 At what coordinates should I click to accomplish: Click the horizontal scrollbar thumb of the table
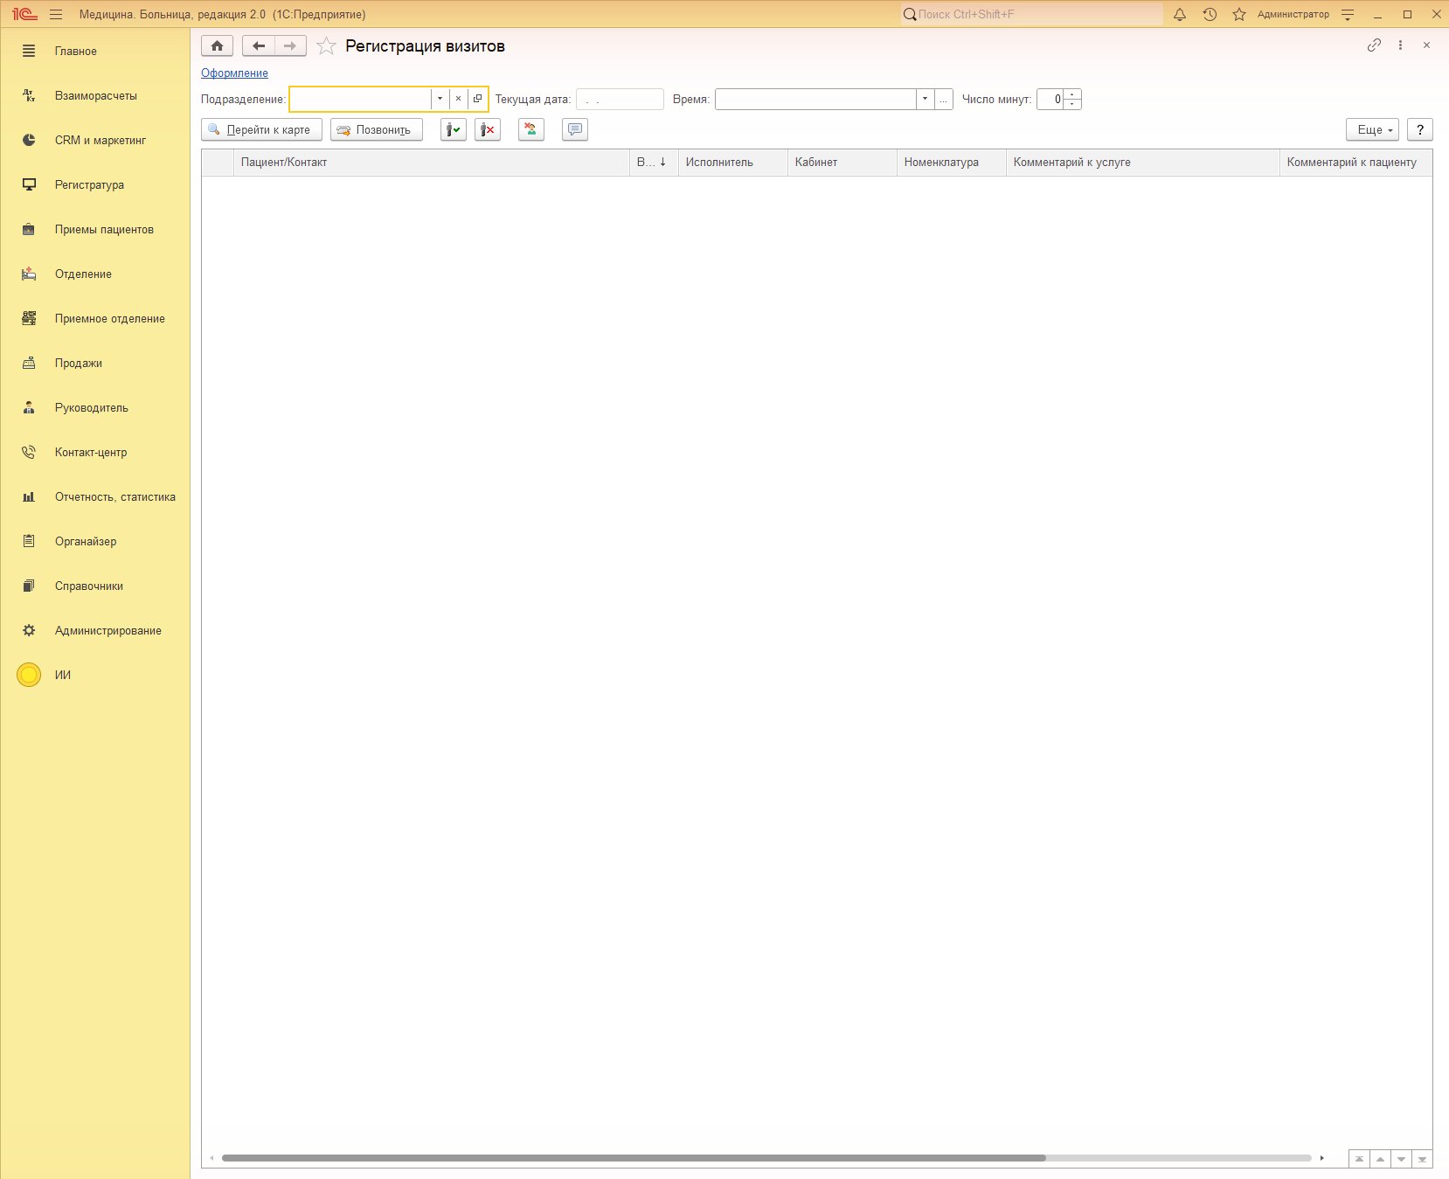click(634, 1158)
